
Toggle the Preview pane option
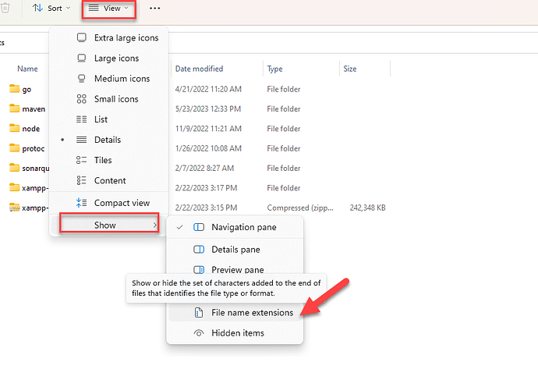click(235, 269)
